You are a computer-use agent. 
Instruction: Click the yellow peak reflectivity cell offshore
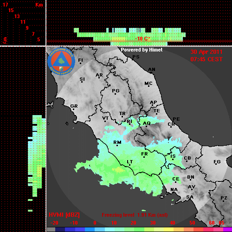(x=118, y=170)
